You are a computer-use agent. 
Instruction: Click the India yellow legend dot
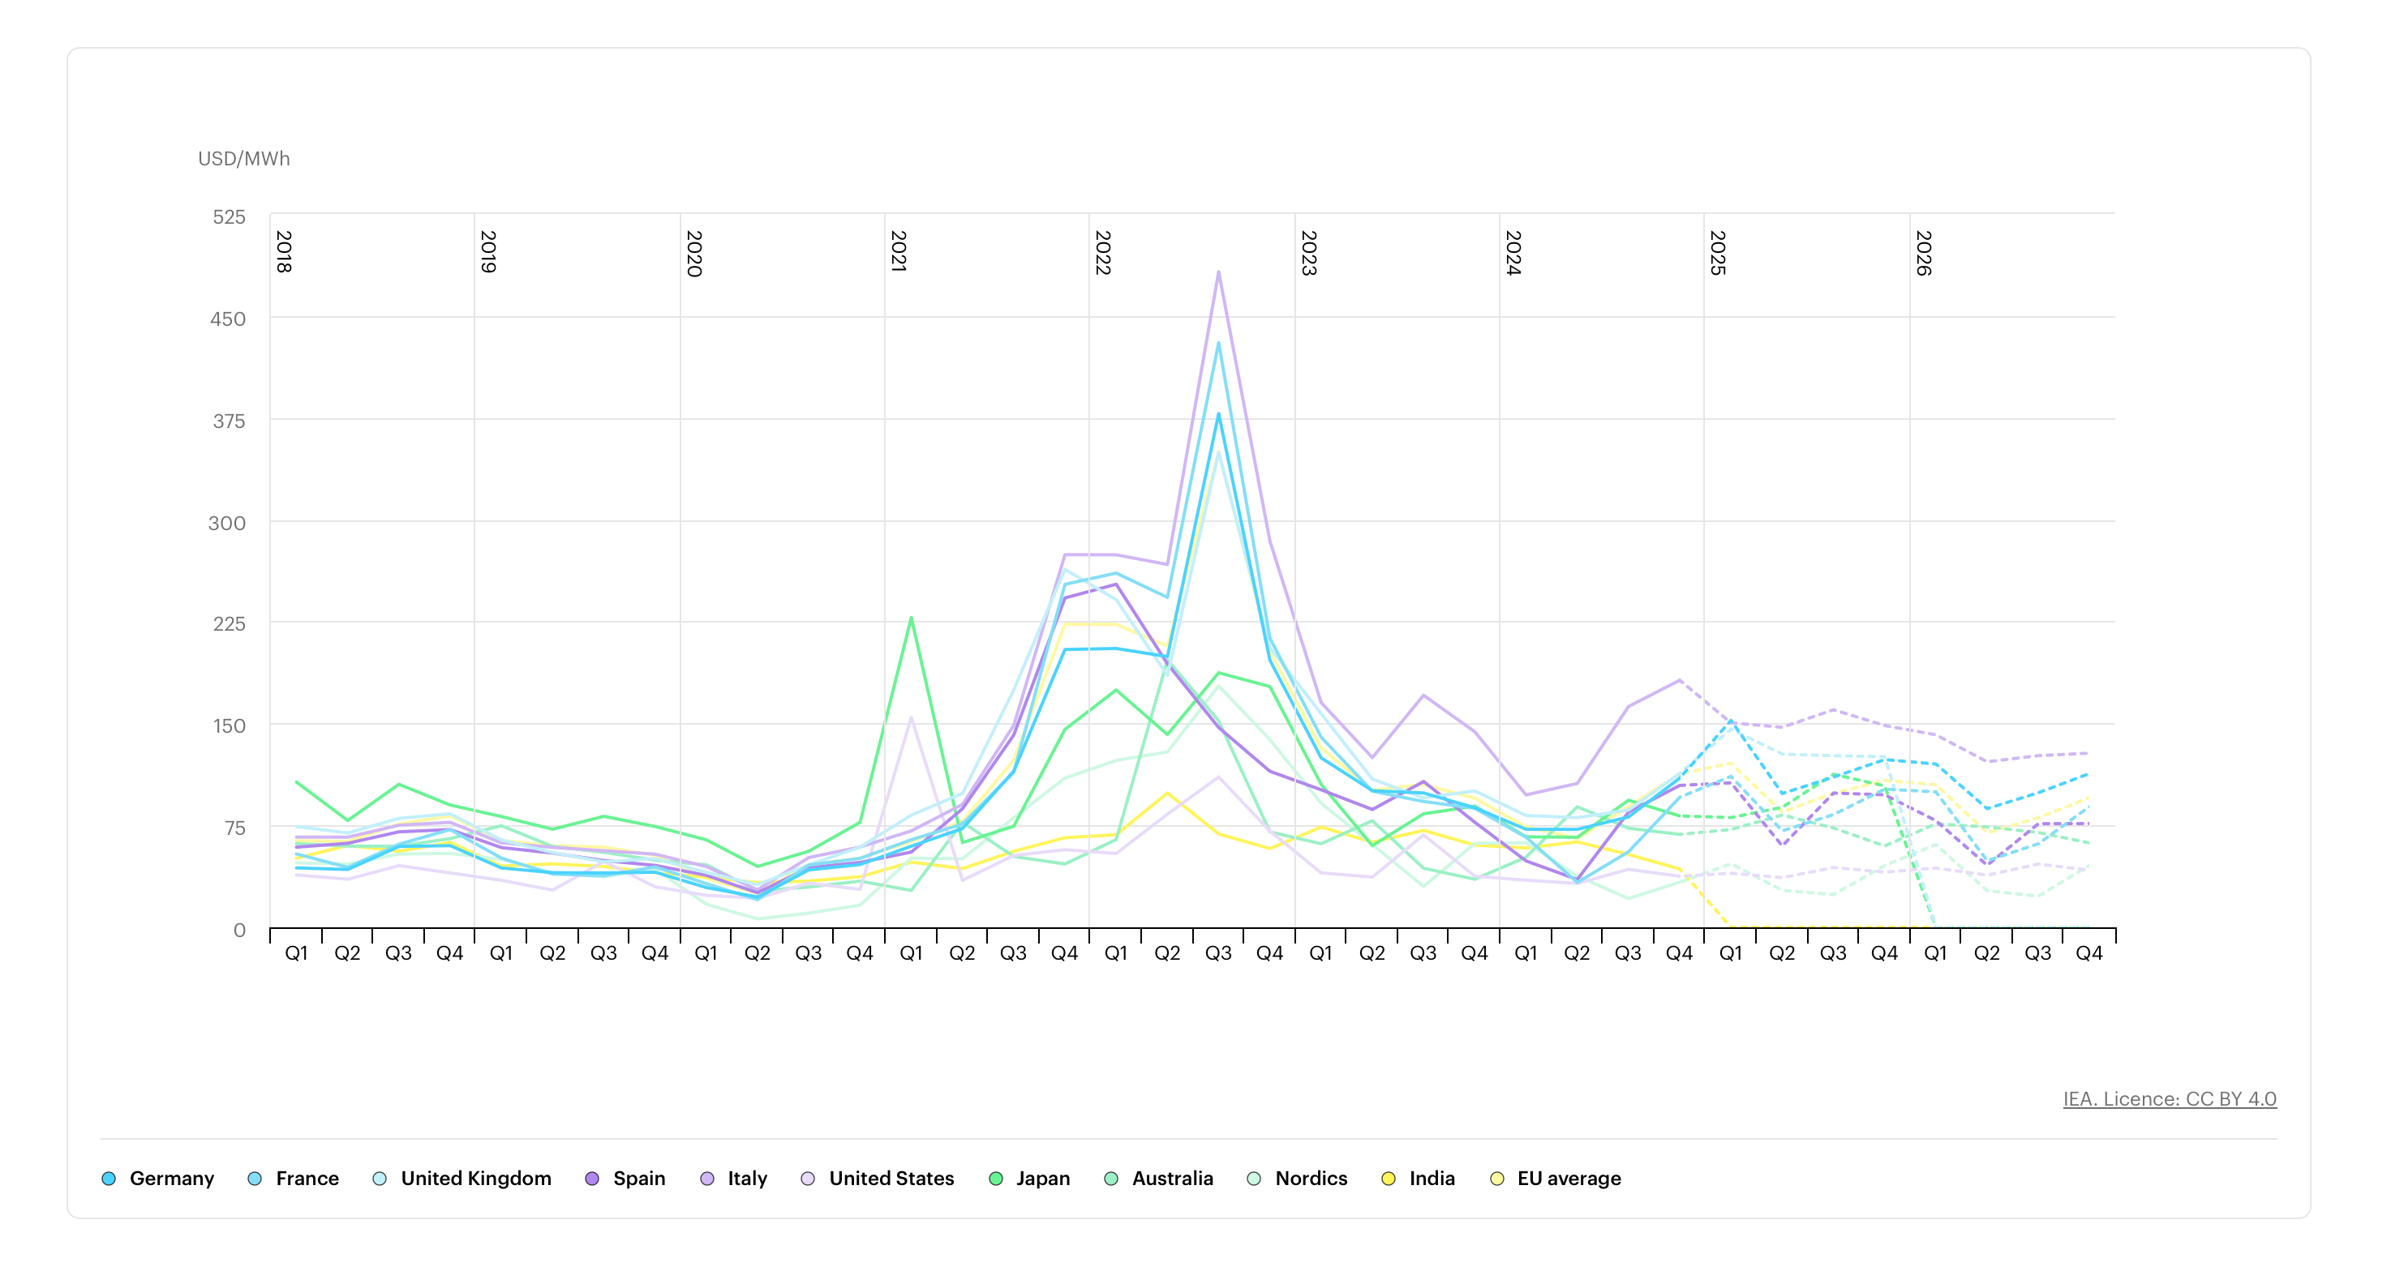1389,1179
